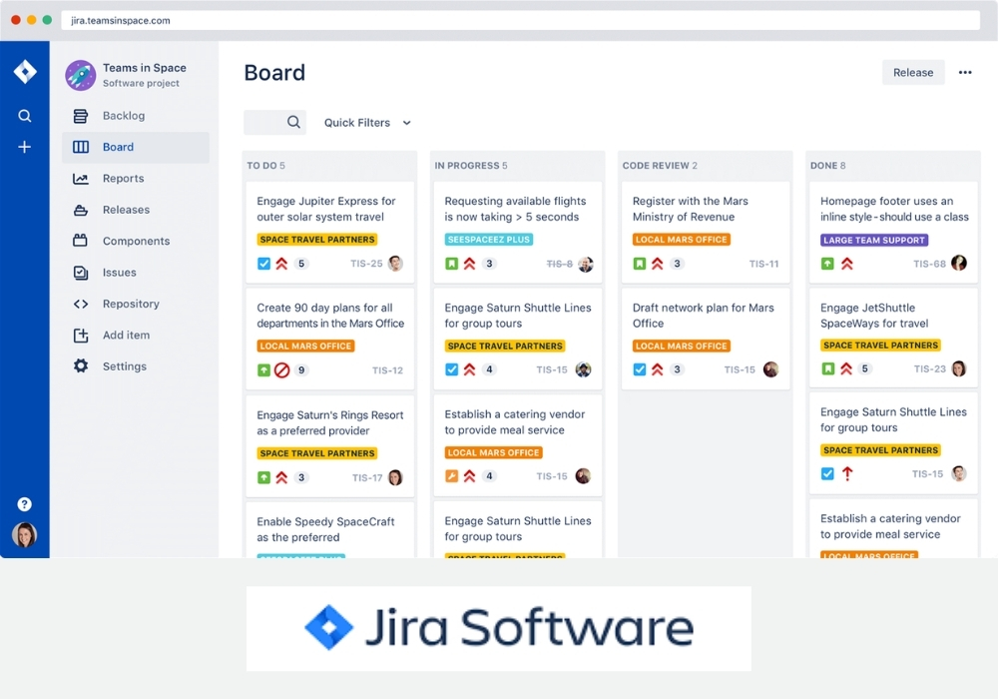
Task: Open global search in blue sidebar
Action: [24, 116]
